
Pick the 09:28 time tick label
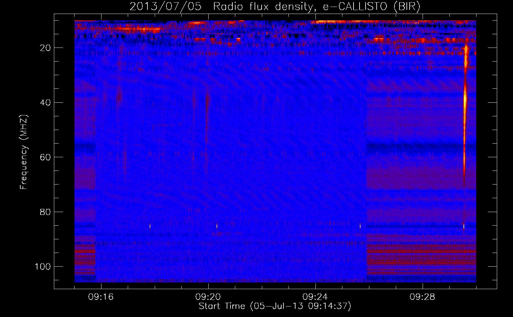pyautogui.click(x=422, y=297)
